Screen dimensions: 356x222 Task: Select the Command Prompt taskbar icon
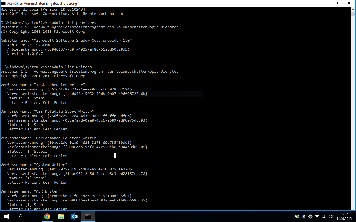pos(88,216)
